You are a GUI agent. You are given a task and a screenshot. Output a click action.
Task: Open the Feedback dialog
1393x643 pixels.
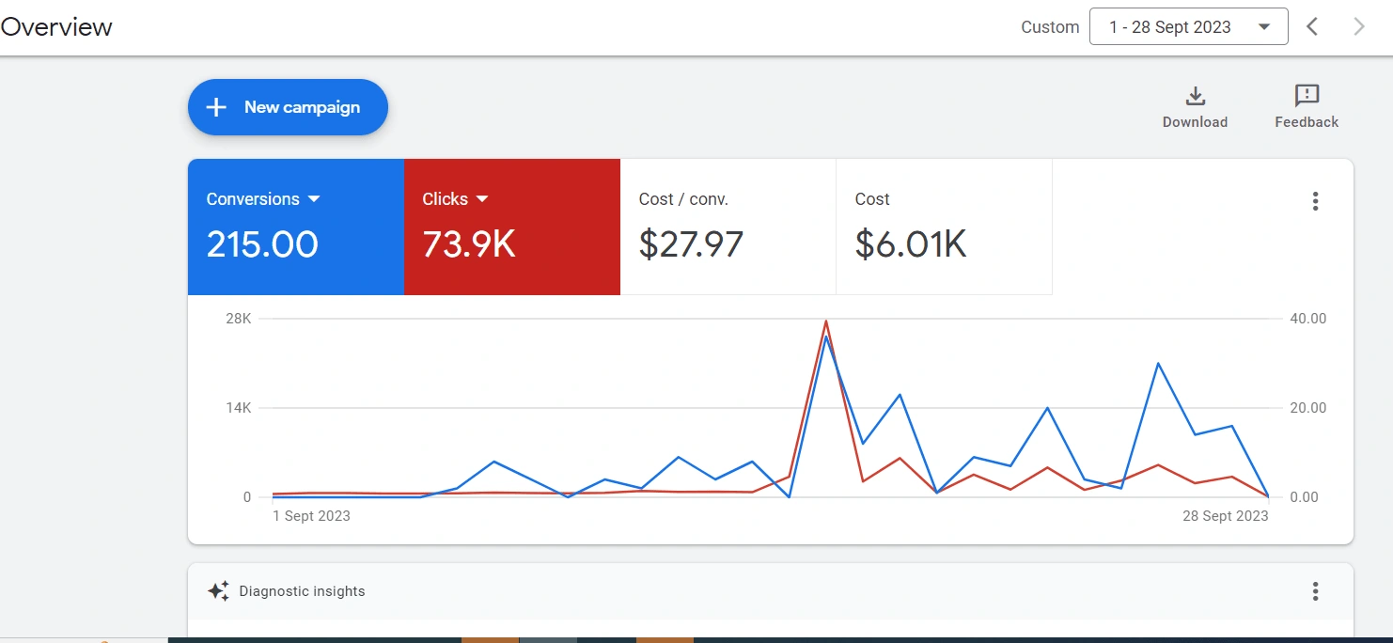(1307, 107)
